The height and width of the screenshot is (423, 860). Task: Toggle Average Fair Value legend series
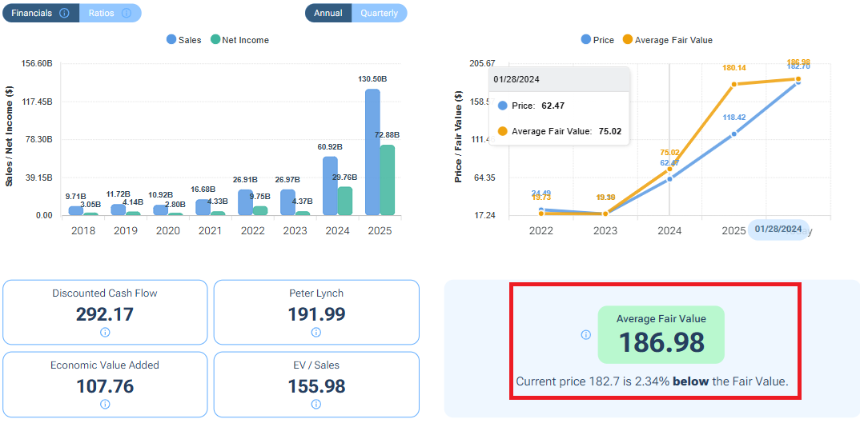coord(667,40)
